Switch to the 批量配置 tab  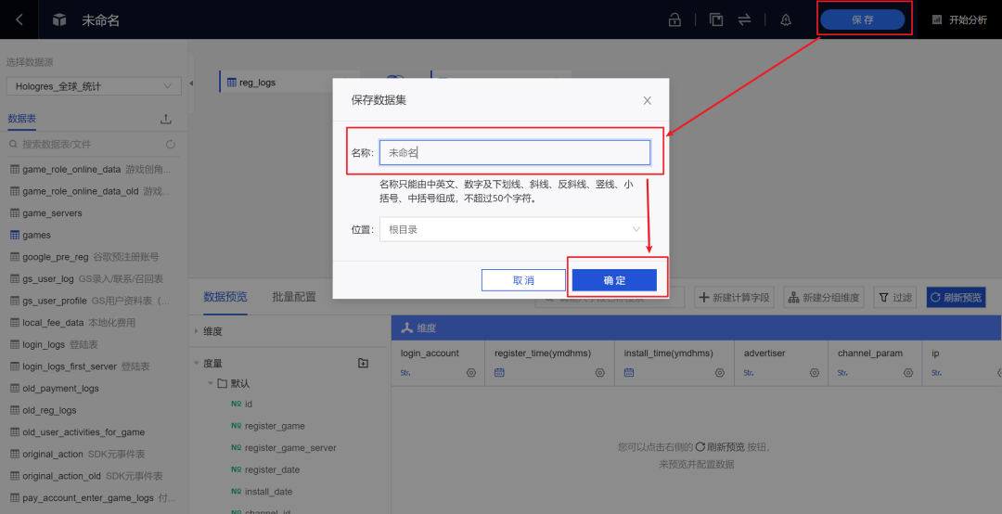(x=294, y=297)
